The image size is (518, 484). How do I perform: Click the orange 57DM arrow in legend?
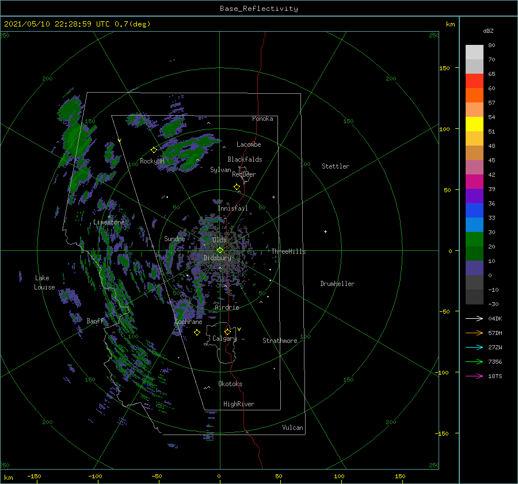pos(474,333)
